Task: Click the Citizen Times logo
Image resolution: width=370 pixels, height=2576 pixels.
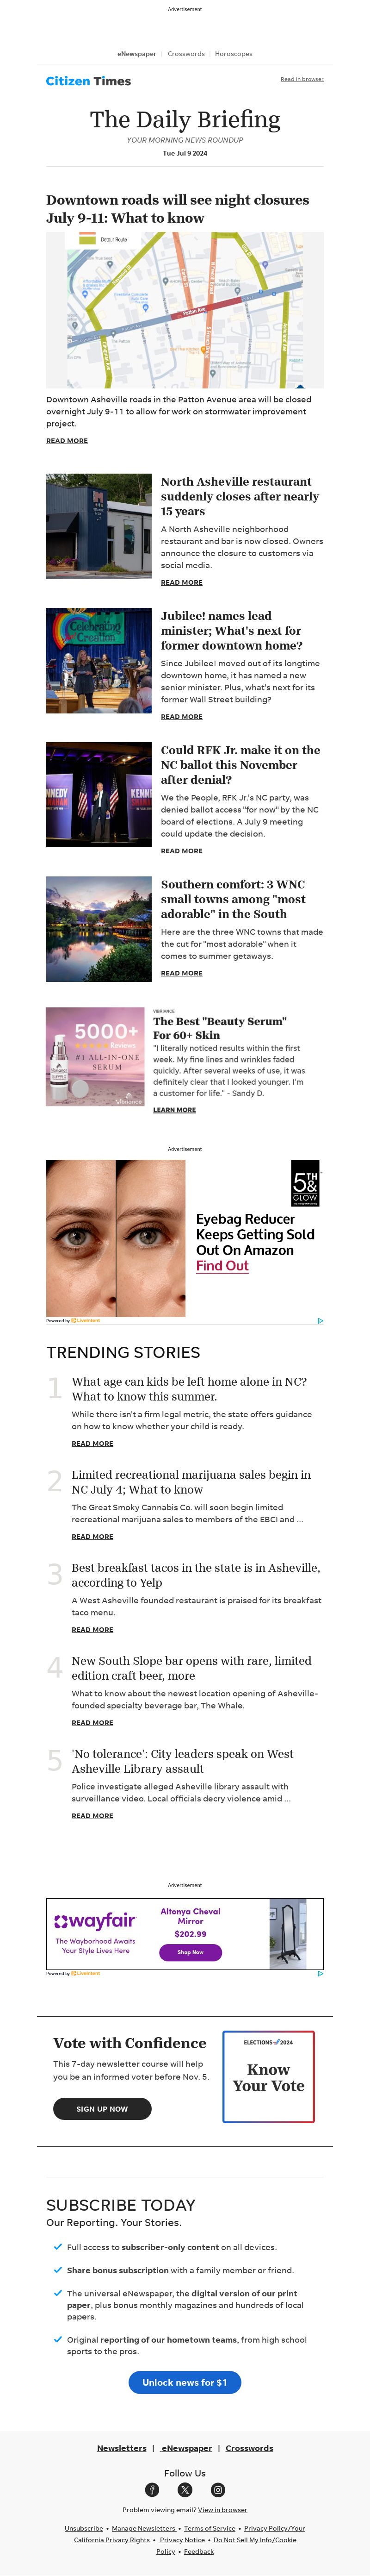Action: (x=88, y=81)
